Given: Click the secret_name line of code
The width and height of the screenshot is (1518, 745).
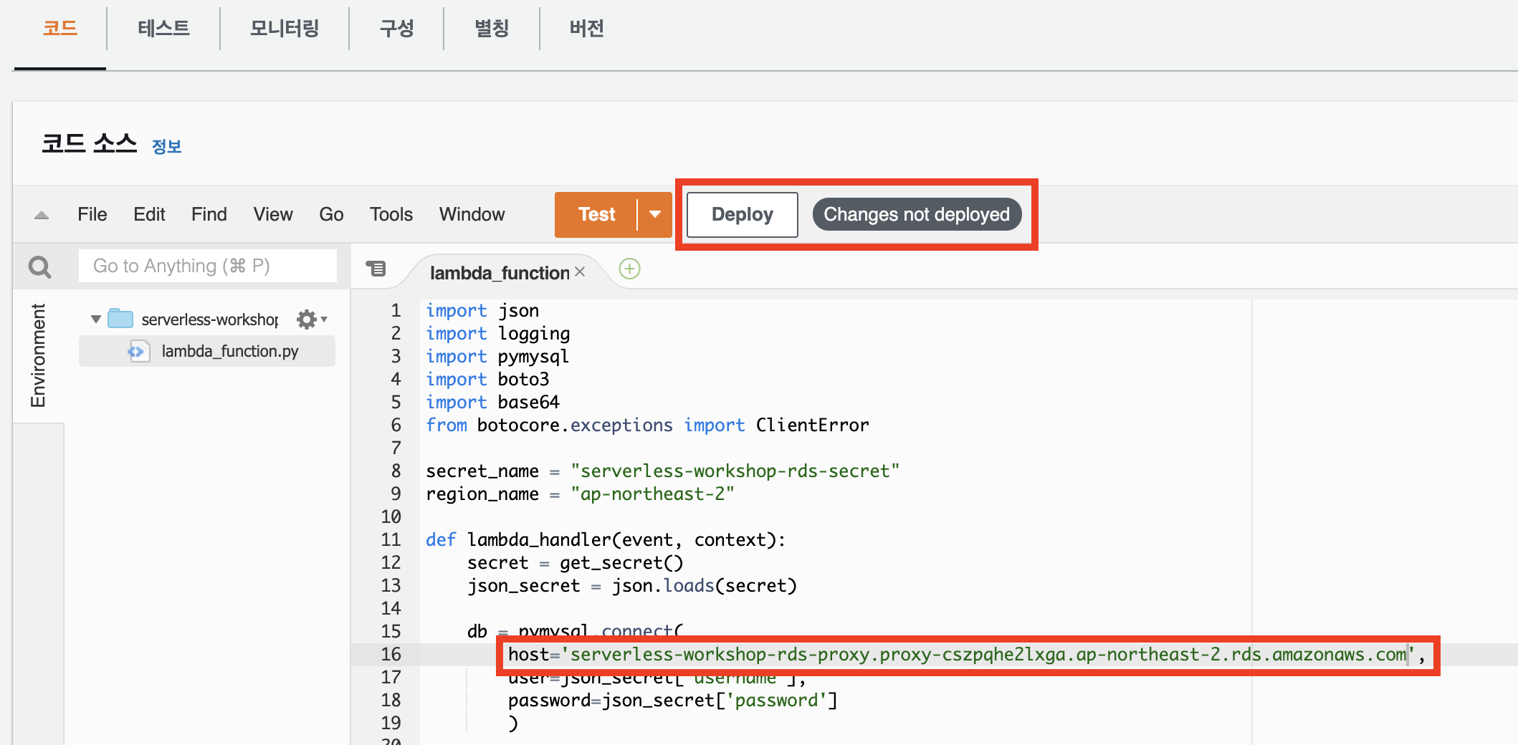Looking at the screenshot, I should pyautogui.click(x=662, y=471).
